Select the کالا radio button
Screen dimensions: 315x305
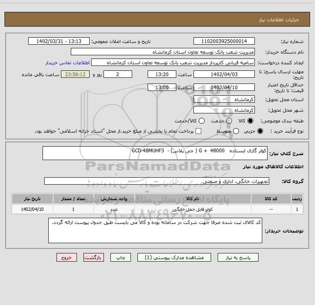click(x=250, y=121)
